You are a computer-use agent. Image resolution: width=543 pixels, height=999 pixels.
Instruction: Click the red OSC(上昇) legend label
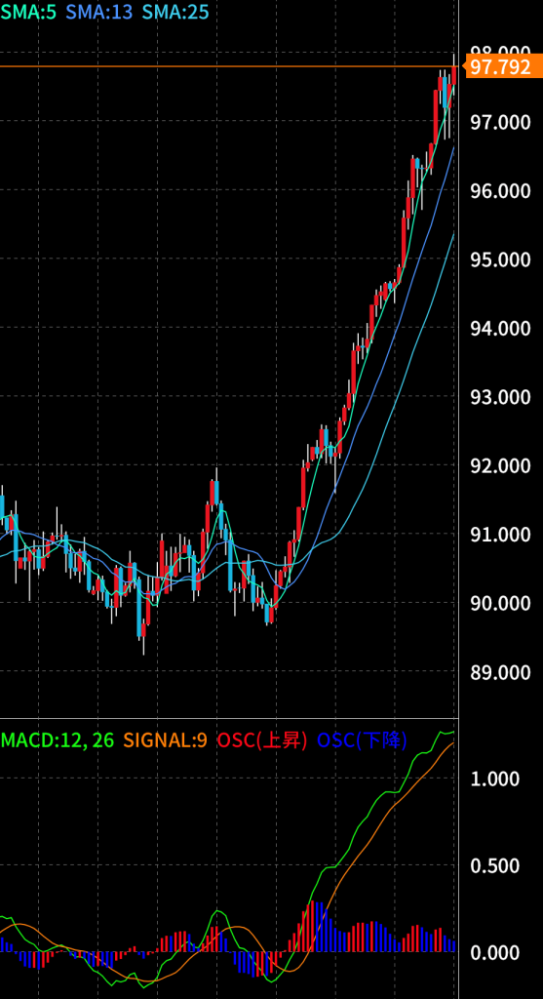(262, 739)
